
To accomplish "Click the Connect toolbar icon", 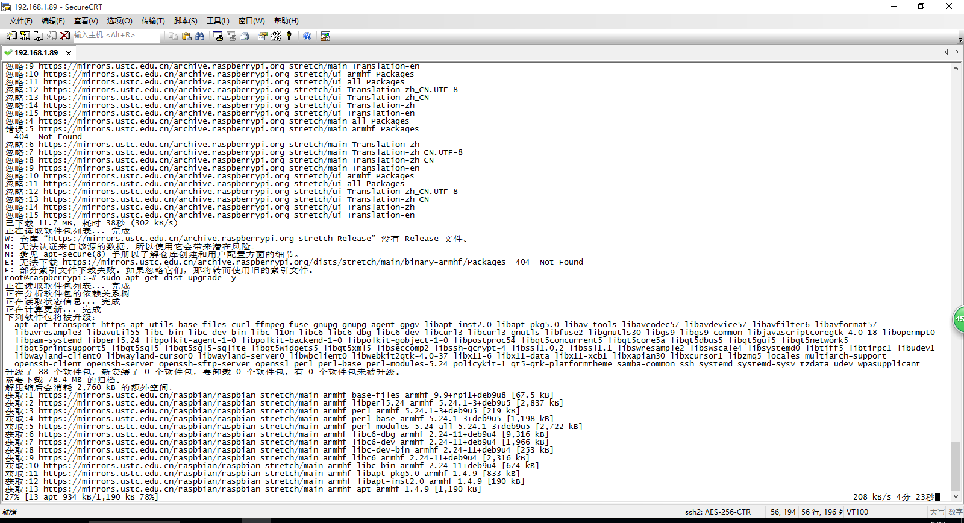I will pos(11,36).
